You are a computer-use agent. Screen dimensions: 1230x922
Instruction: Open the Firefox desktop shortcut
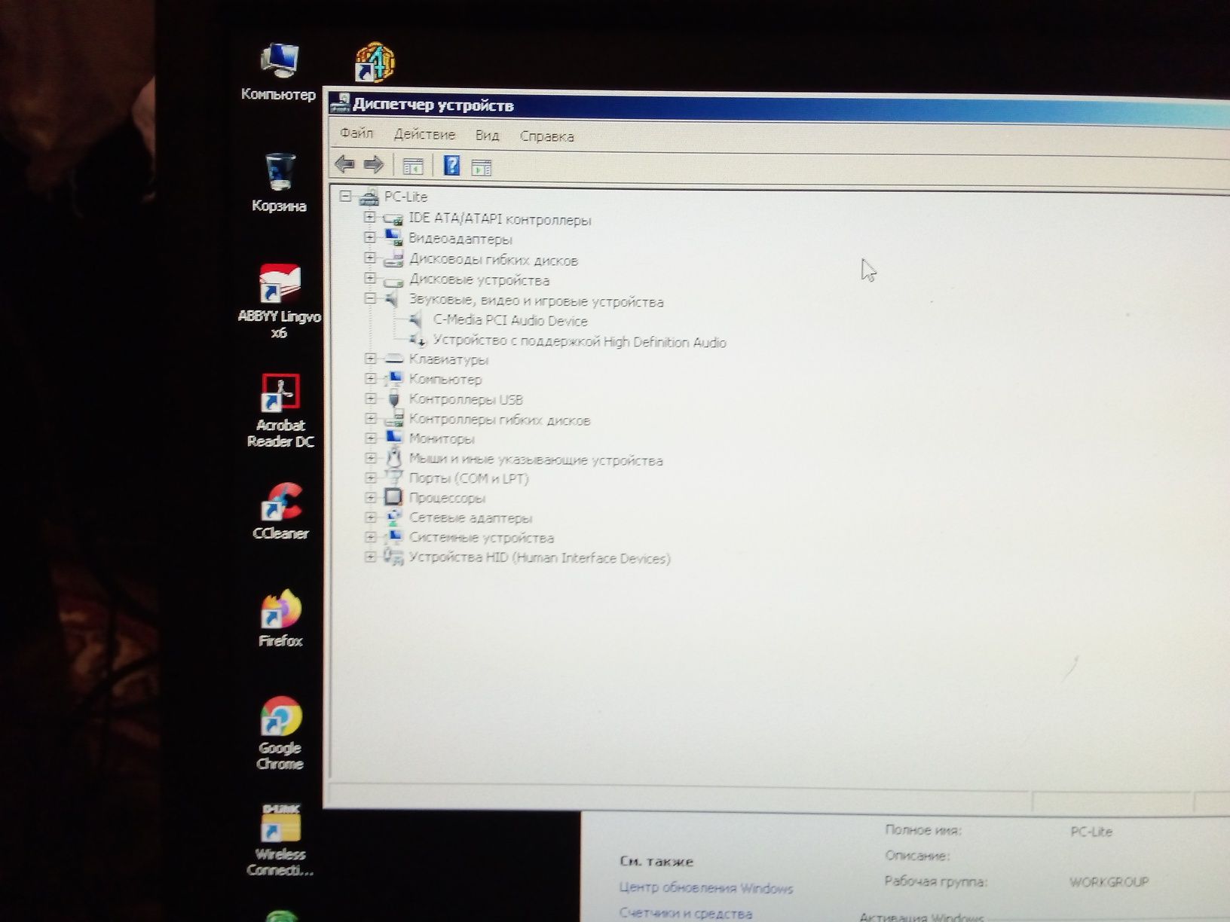[x=280, y=619]
